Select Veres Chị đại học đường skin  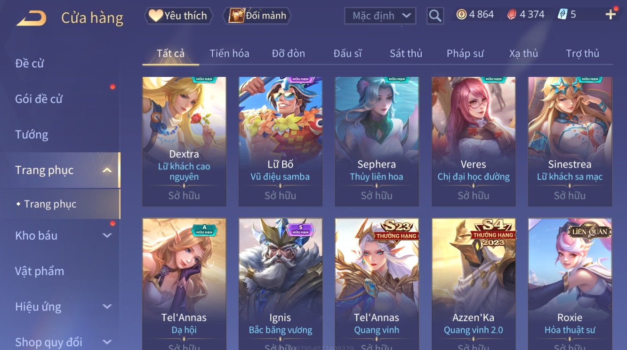click(473, 141)
